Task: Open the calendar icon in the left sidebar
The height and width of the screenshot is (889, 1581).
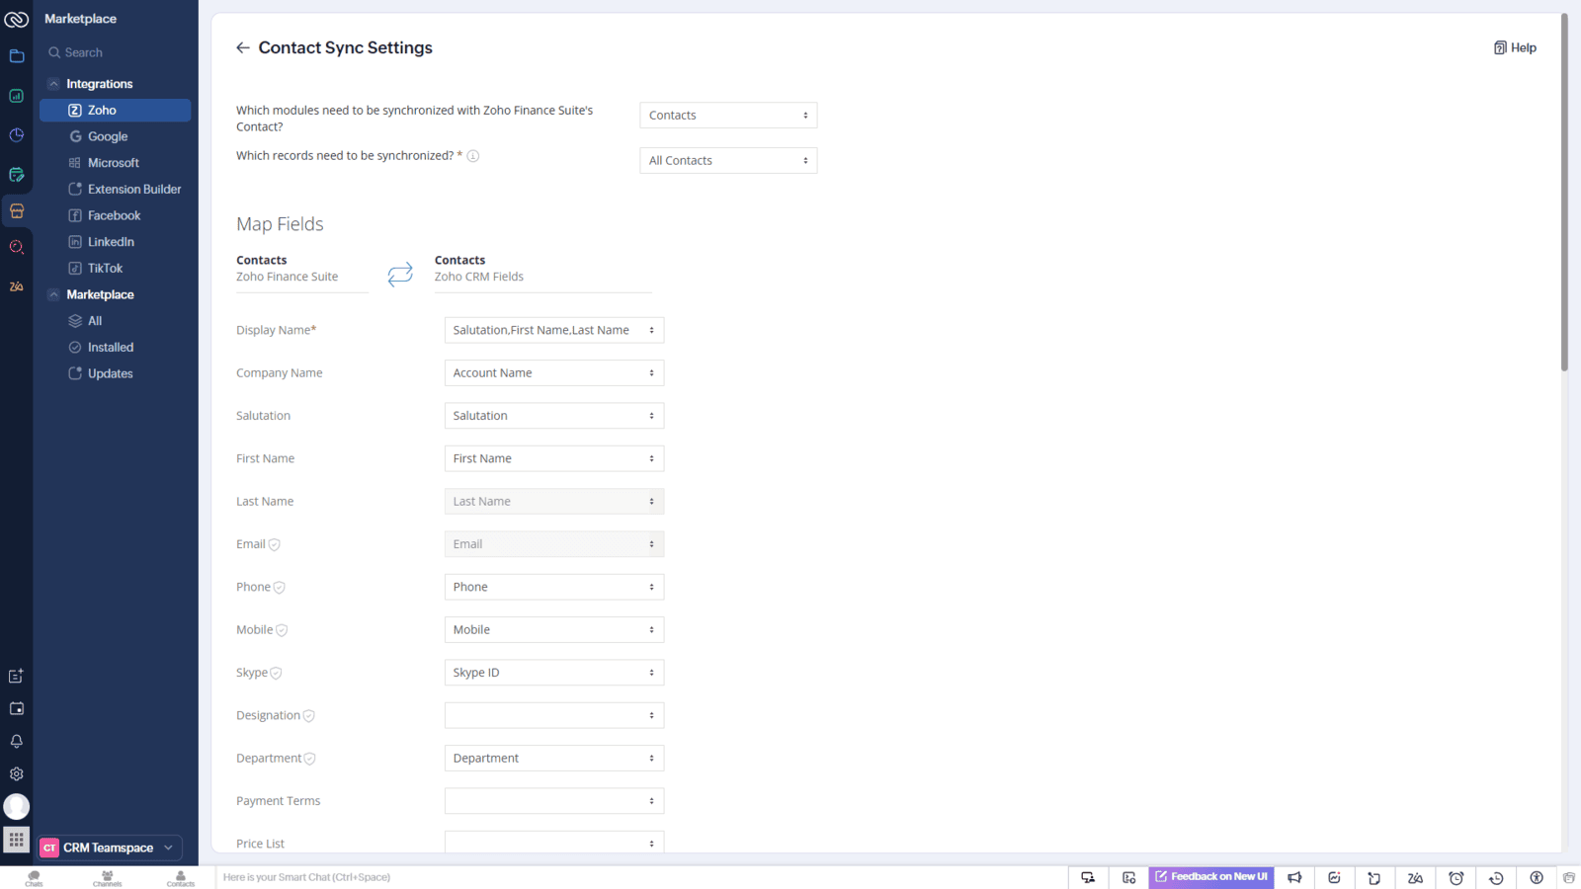Action: tap(16, 708)
